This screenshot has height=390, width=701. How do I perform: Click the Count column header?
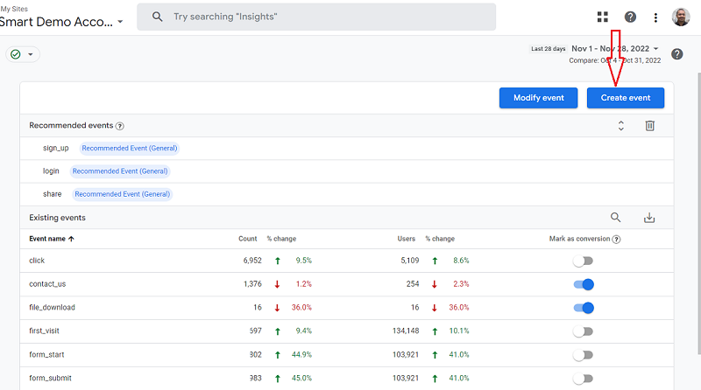click(248, 239)
